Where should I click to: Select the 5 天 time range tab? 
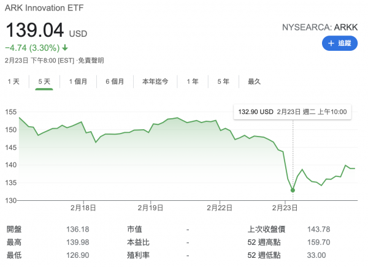pyautogui.click(x=44, y=81)
